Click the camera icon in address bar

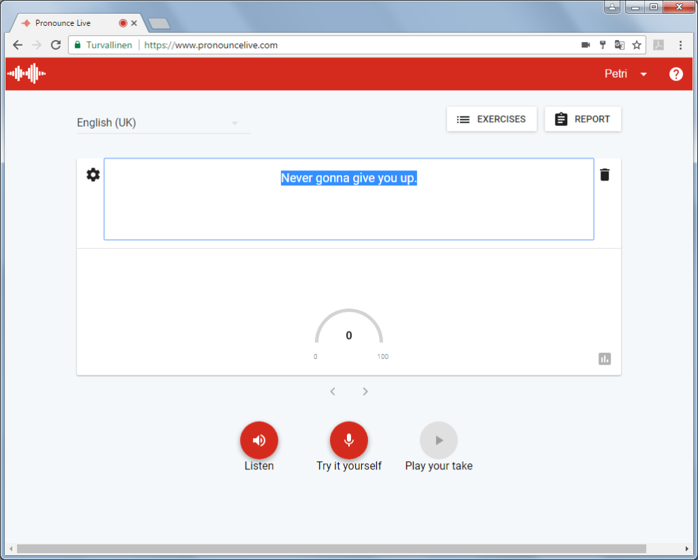586,45
